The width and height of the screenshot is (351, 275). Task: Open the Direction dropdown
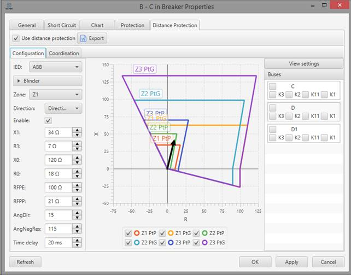pos(63,108)
